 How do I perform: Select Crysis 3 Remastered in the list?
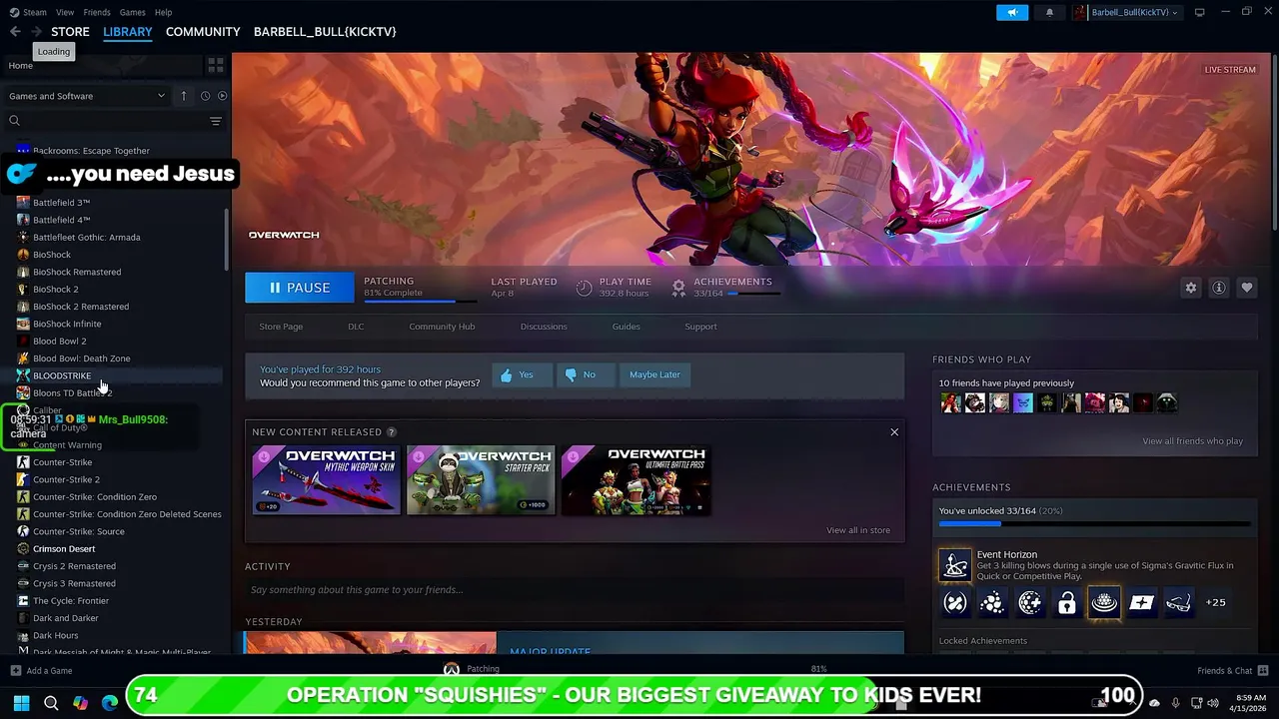click(x=74, y=583)
